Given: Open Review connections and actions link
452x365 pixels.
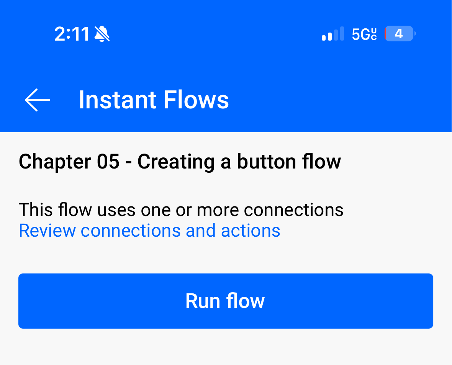Looking at the screenshot, I should pos(149,231).
